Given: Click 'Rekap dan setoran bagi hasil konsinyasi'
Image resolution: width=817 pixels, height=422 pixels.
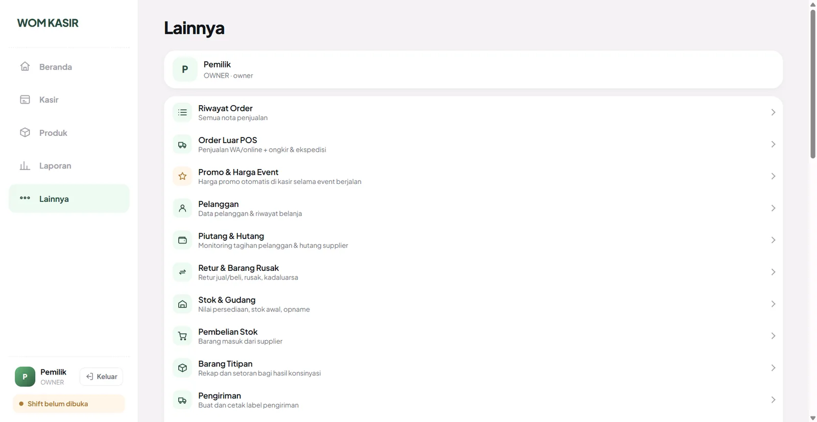Looking at the screenshot, I should click(x=259, y=373).
